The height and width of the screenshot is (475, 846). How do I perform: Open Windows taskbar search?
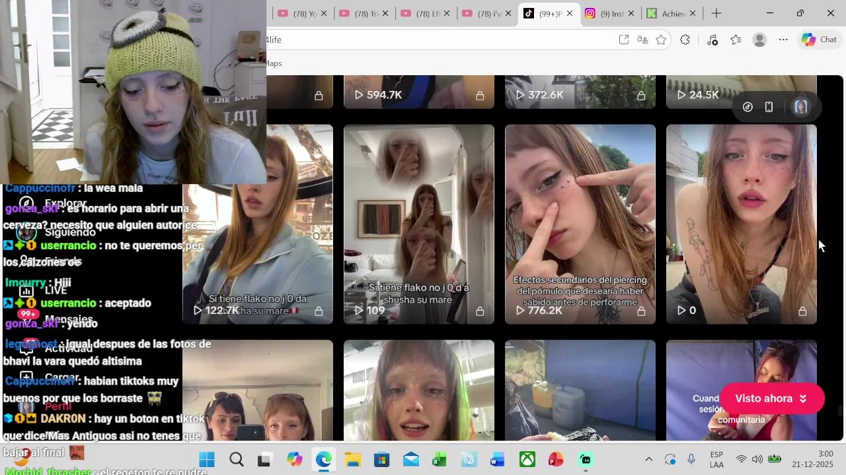coord(236,459)
